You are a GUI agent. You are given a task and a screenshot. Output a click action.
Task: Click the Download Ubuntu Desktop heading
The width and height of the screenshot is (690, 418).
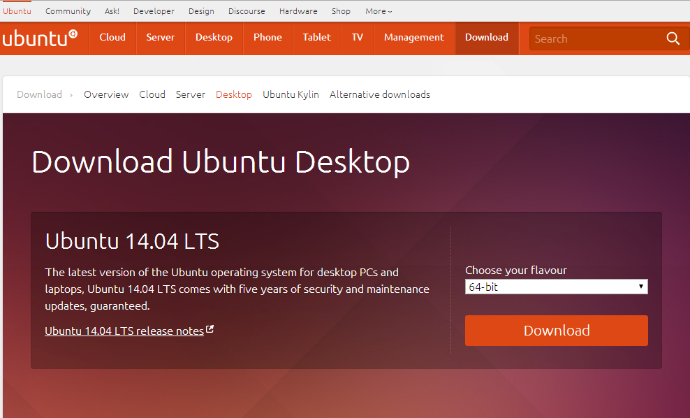click(221, 161)
